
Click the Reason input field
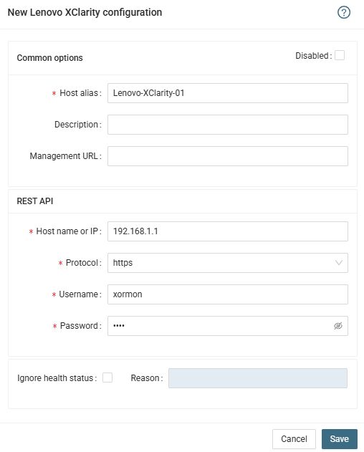(x=258, y=378)
